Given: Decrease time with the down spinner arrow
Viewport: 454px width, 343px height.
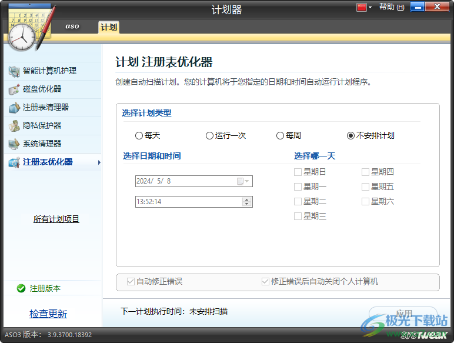Looking at the screenshot, I should pyautogui.click(x=246, y=204).
